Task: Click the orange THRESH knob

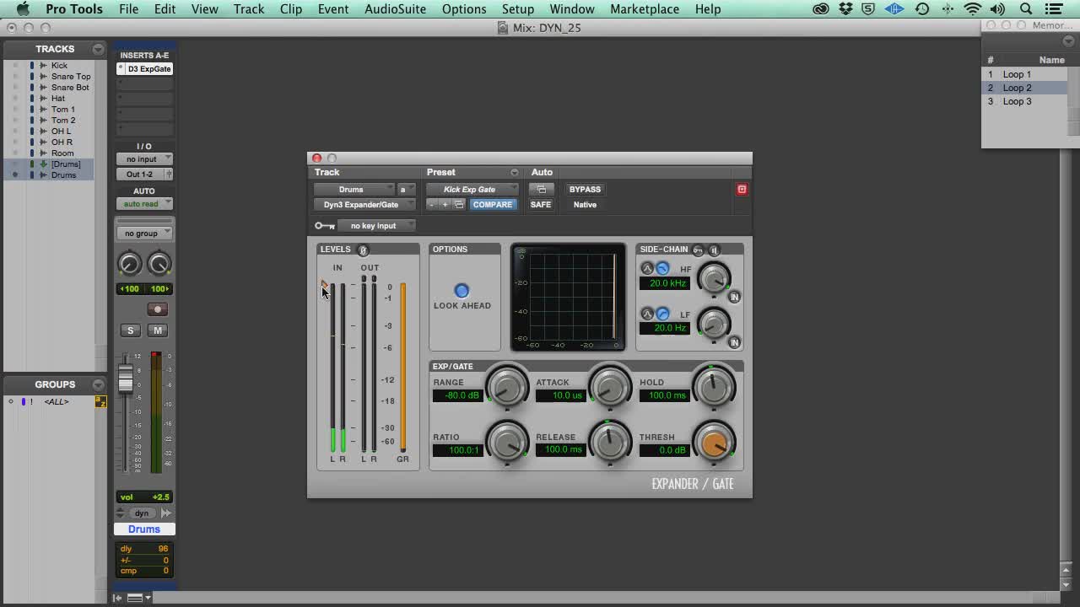Action: [714, 443]
